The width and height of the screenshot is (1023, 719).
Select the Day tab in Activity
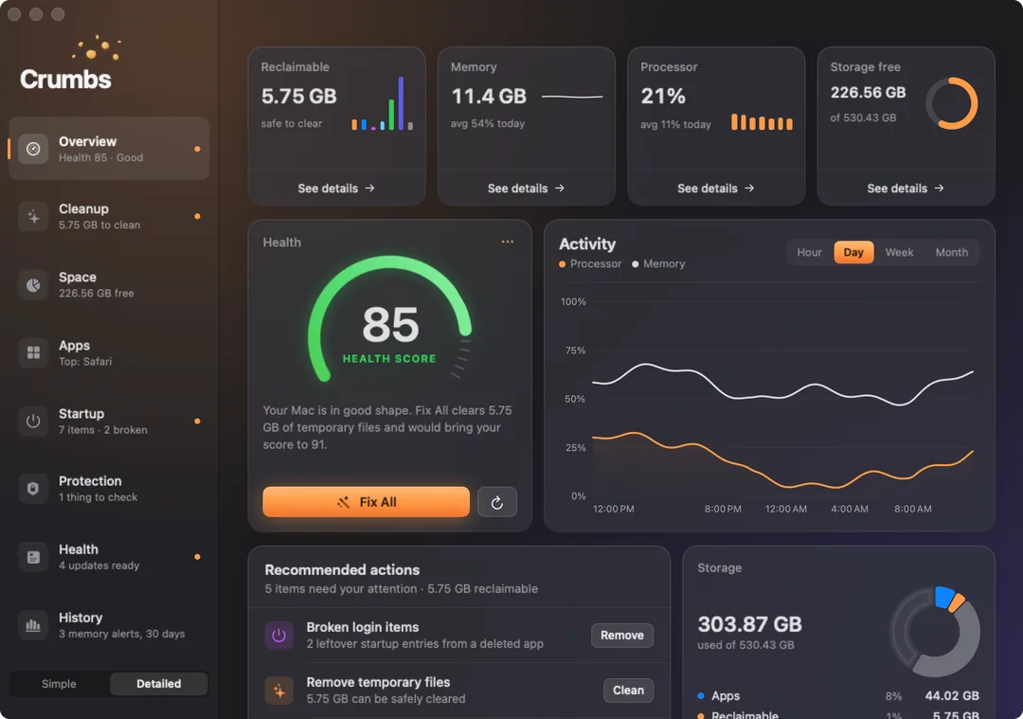pos(853,253)
